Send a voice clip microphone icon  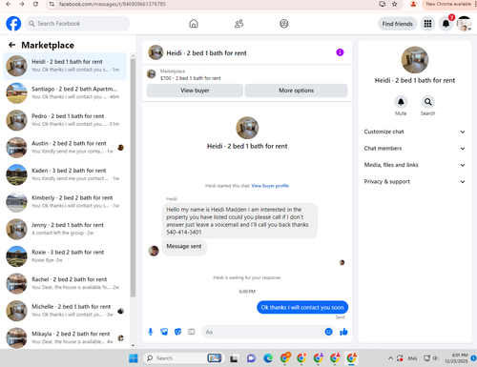coord(151,332)
